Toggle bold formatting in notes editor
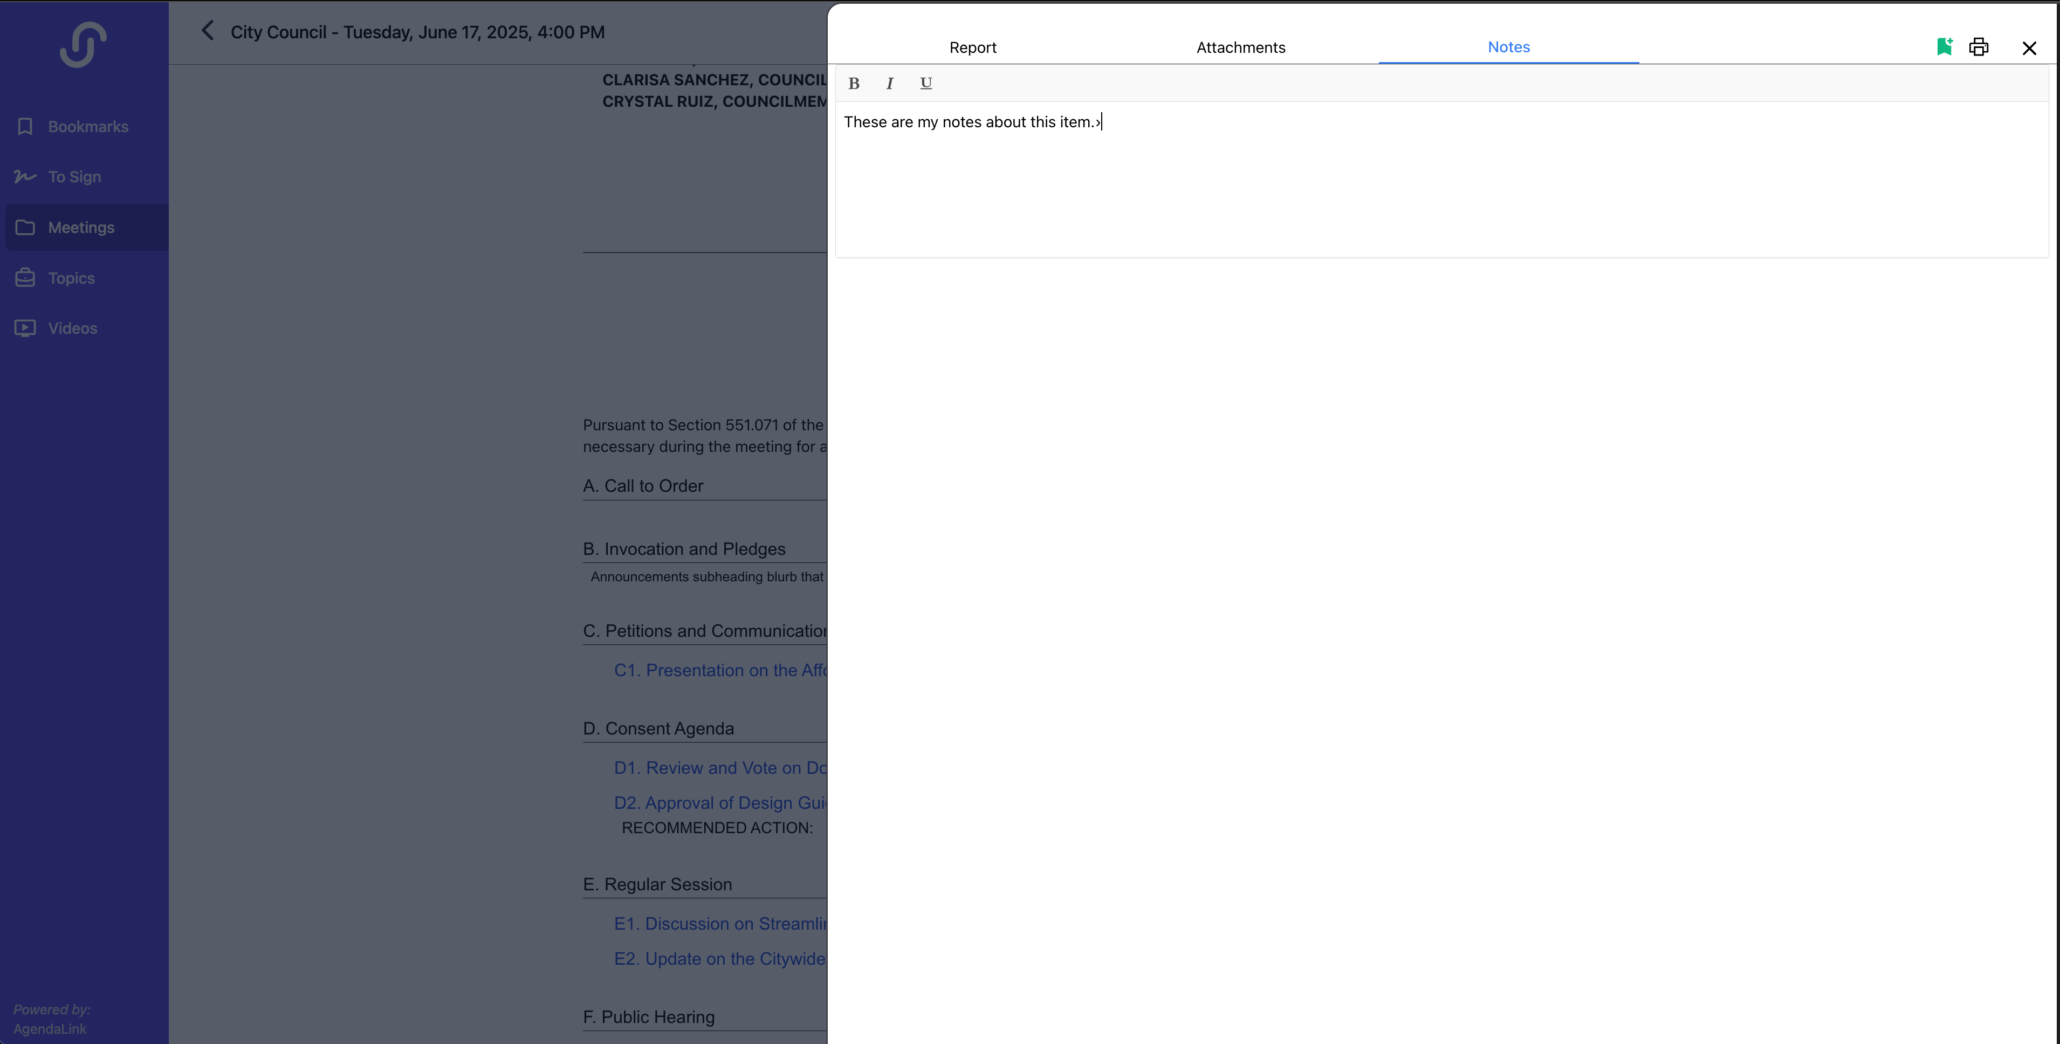This screenshot has width=2060, height=1044. [x=853, y=83]
